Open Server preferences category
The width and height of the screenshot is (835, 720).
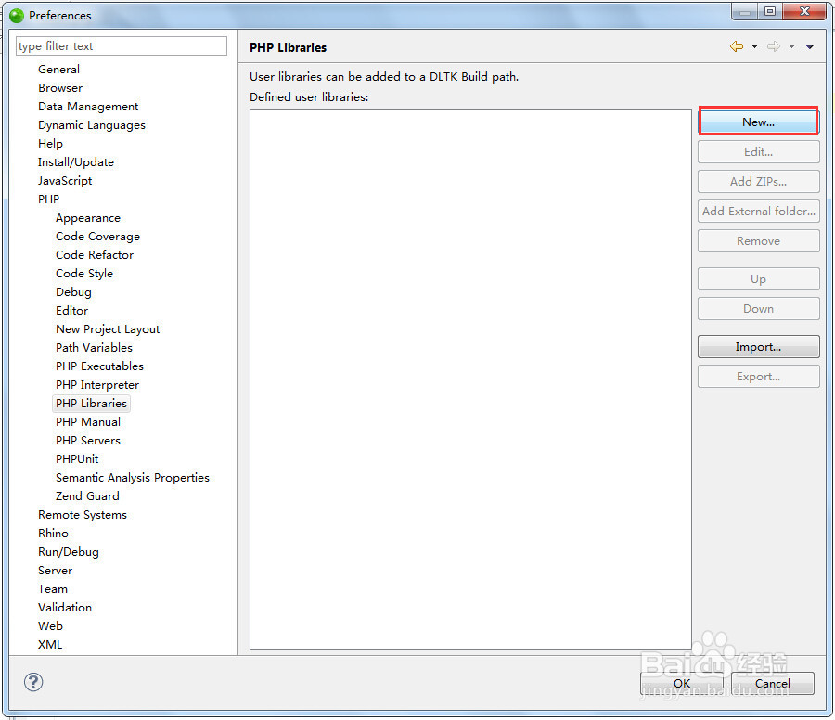tap(55, 571)
